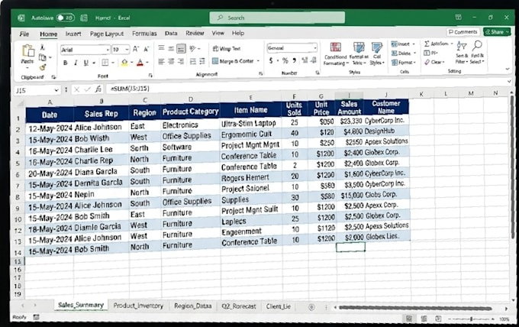The width and height of the screenshot is (519, 327).
Task: Click the Clear eraser icon
Action: (427, 62)
